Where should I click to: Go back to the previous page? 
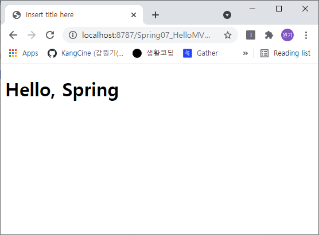pyautogui.click(x=13, y=35)
